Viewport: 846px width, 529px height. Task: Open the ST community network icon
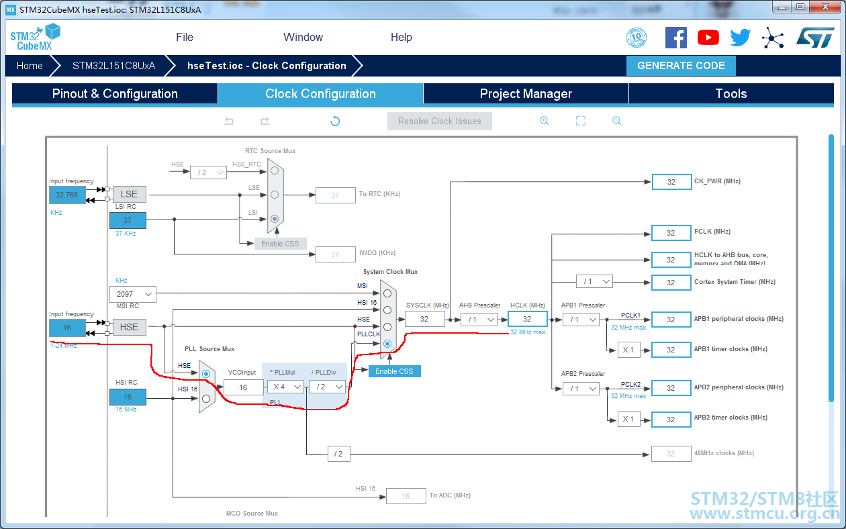(x=773, y=38)
